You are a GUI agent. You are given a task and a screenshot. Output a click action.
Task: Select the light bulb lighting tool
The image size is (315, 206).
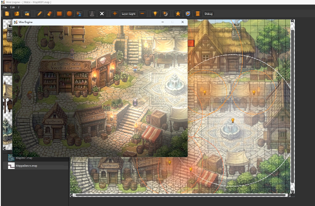(155, 14)
